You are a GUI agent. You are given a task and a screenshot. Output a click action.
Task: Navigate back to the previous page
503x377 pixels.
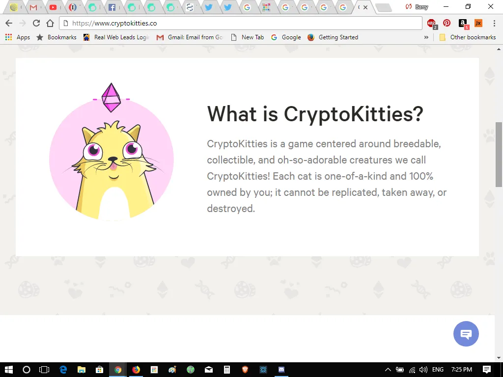(x=9, y=23)
